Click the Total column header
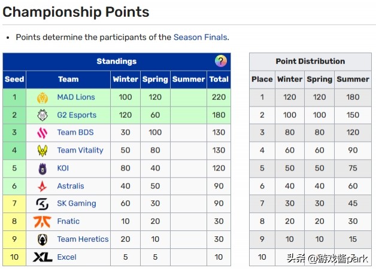This screenshot has height=271, width=376. tap(219, 79)
